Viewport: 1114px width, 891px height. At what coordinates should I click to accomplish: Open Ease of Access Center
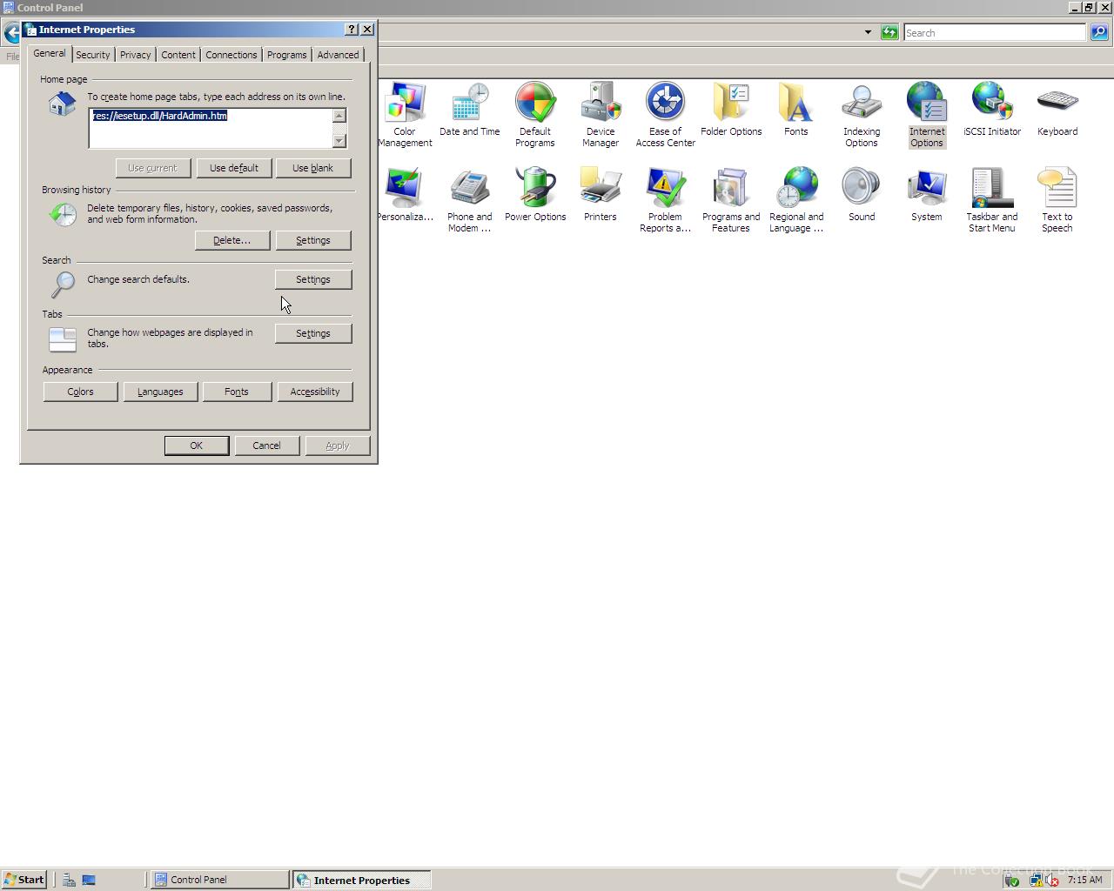[x=666, y=114]
